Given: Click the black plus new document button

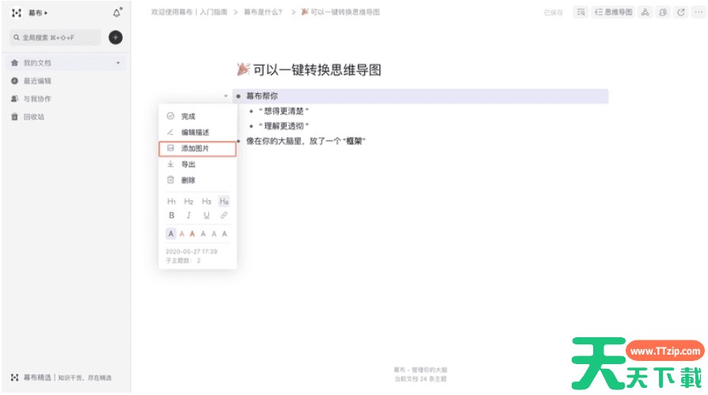Looking at the screenshot, I should click(115, 37).
